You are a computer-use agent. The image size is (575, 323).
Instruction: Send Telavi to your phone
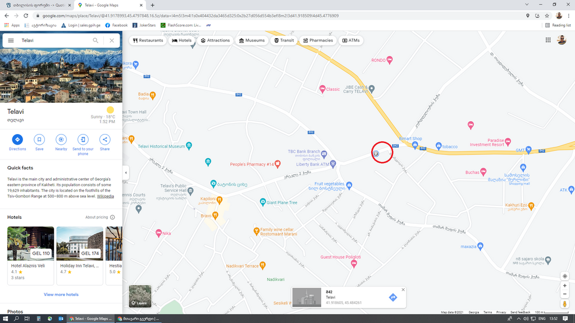[83, 145]
